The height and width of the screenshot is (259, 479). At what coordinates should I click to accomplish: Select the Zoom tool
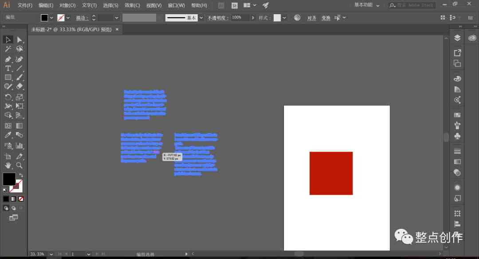click(20, 165)
